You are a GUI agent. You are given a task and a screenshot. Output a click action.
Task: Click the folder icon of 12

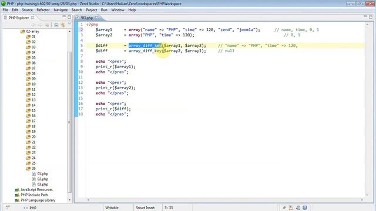coord(28,94)
